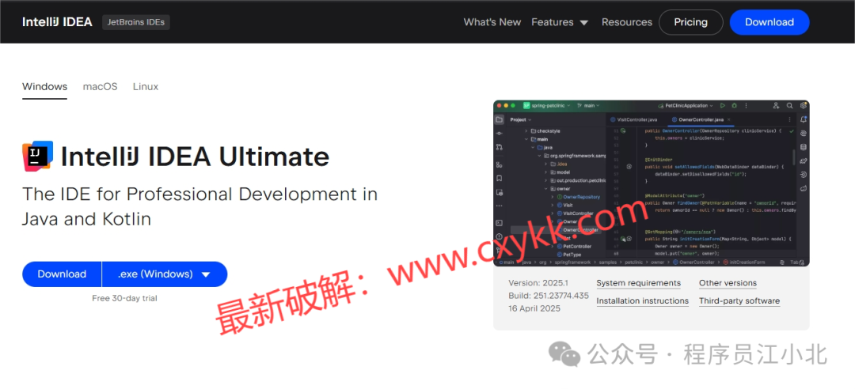Open the Settings gear icon in IDE preview
This screenshot has width=855, height=389.
click(804, 105)
